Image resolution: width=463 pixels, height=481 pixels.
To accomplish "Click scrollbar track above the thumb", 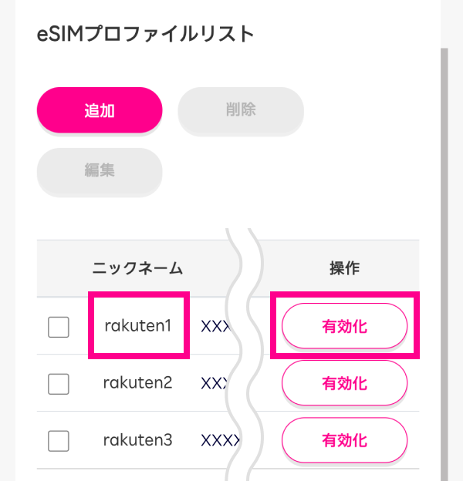I will coord(443,23).
